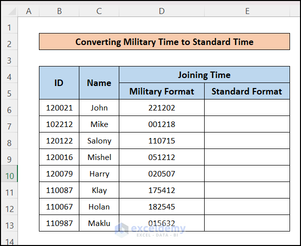The width and height of the screenshot is (301, 246).
Task: Click the Name header cell
Action: point(99,83)
